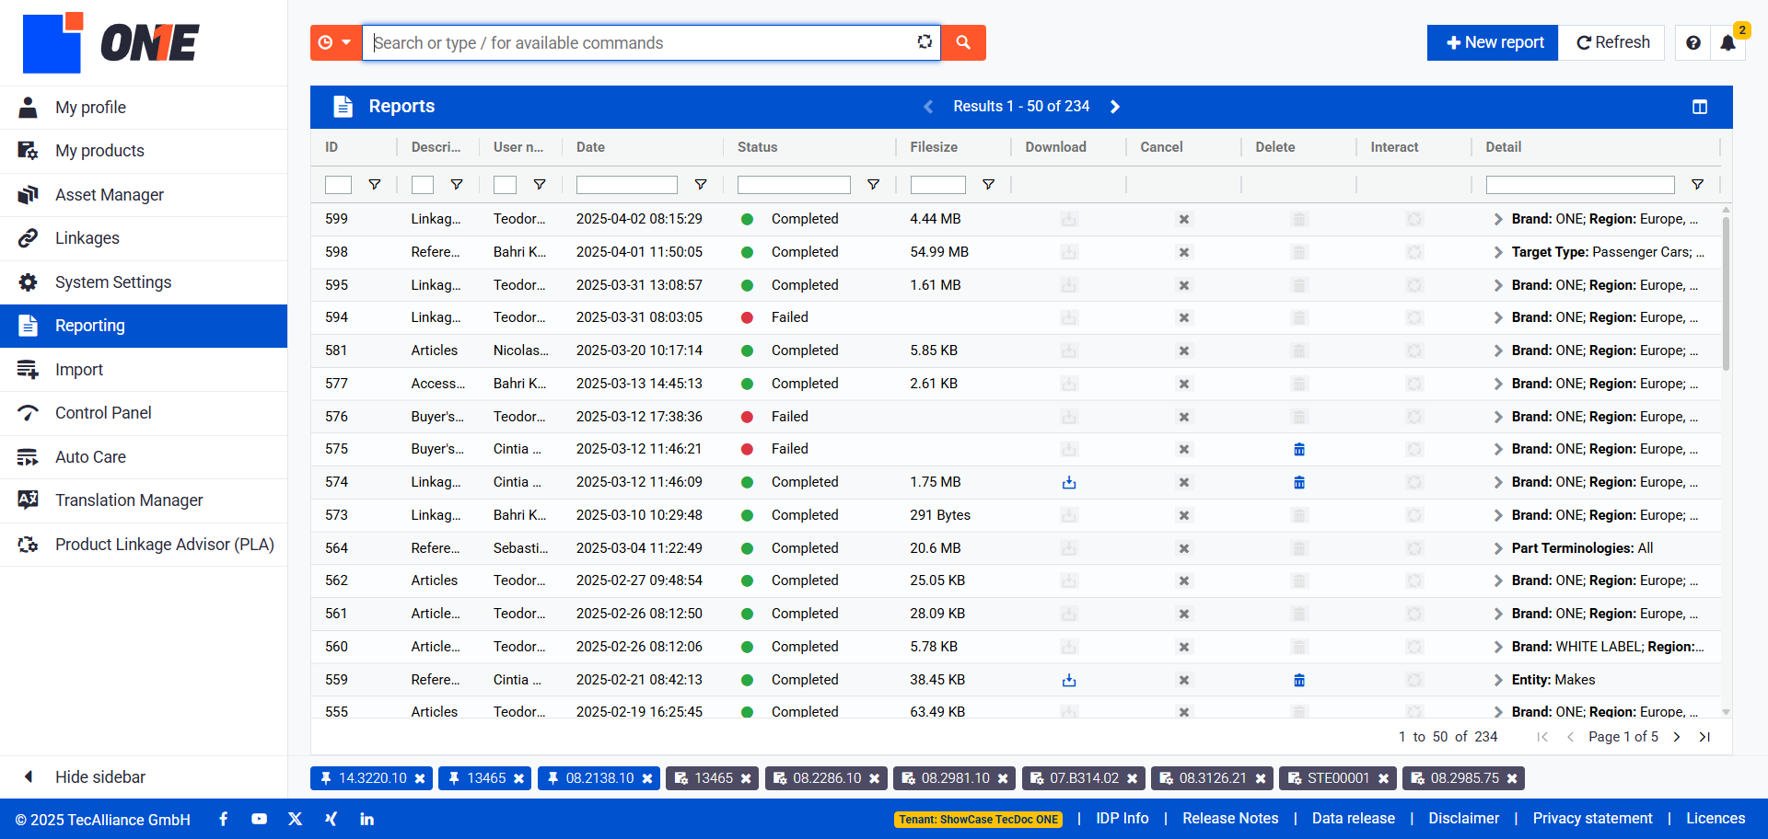
Task: Open Translation Manager in sidebar
Action: click(x=144, y=500)
